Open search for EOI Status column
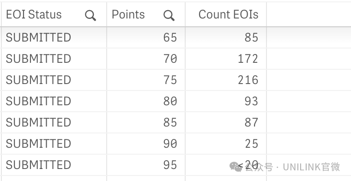The image size is (351, 181). [x=91, y=16]
